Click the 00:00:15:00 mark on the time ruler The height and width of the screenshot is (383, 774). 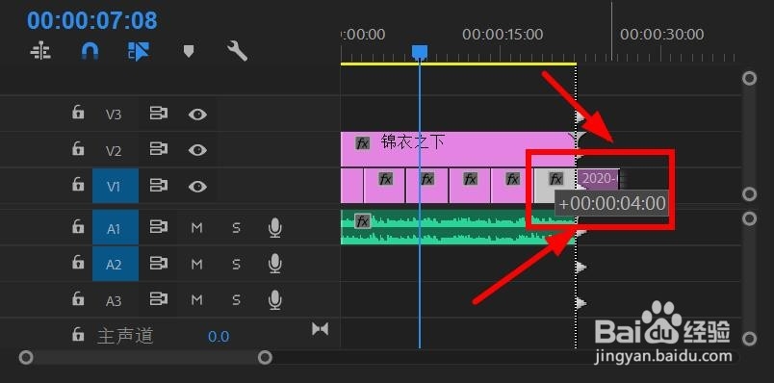(x=503, y=35)
